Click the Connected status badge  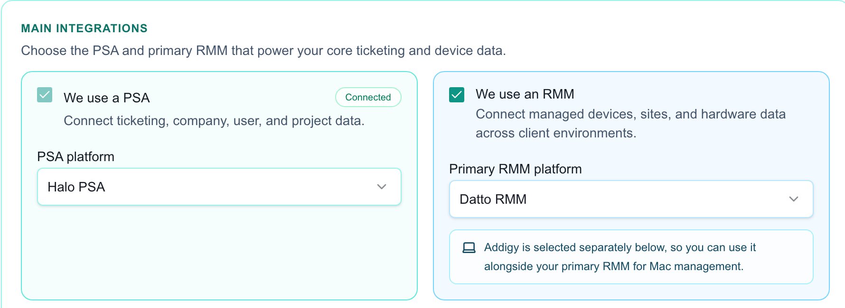tap(368, 97)
